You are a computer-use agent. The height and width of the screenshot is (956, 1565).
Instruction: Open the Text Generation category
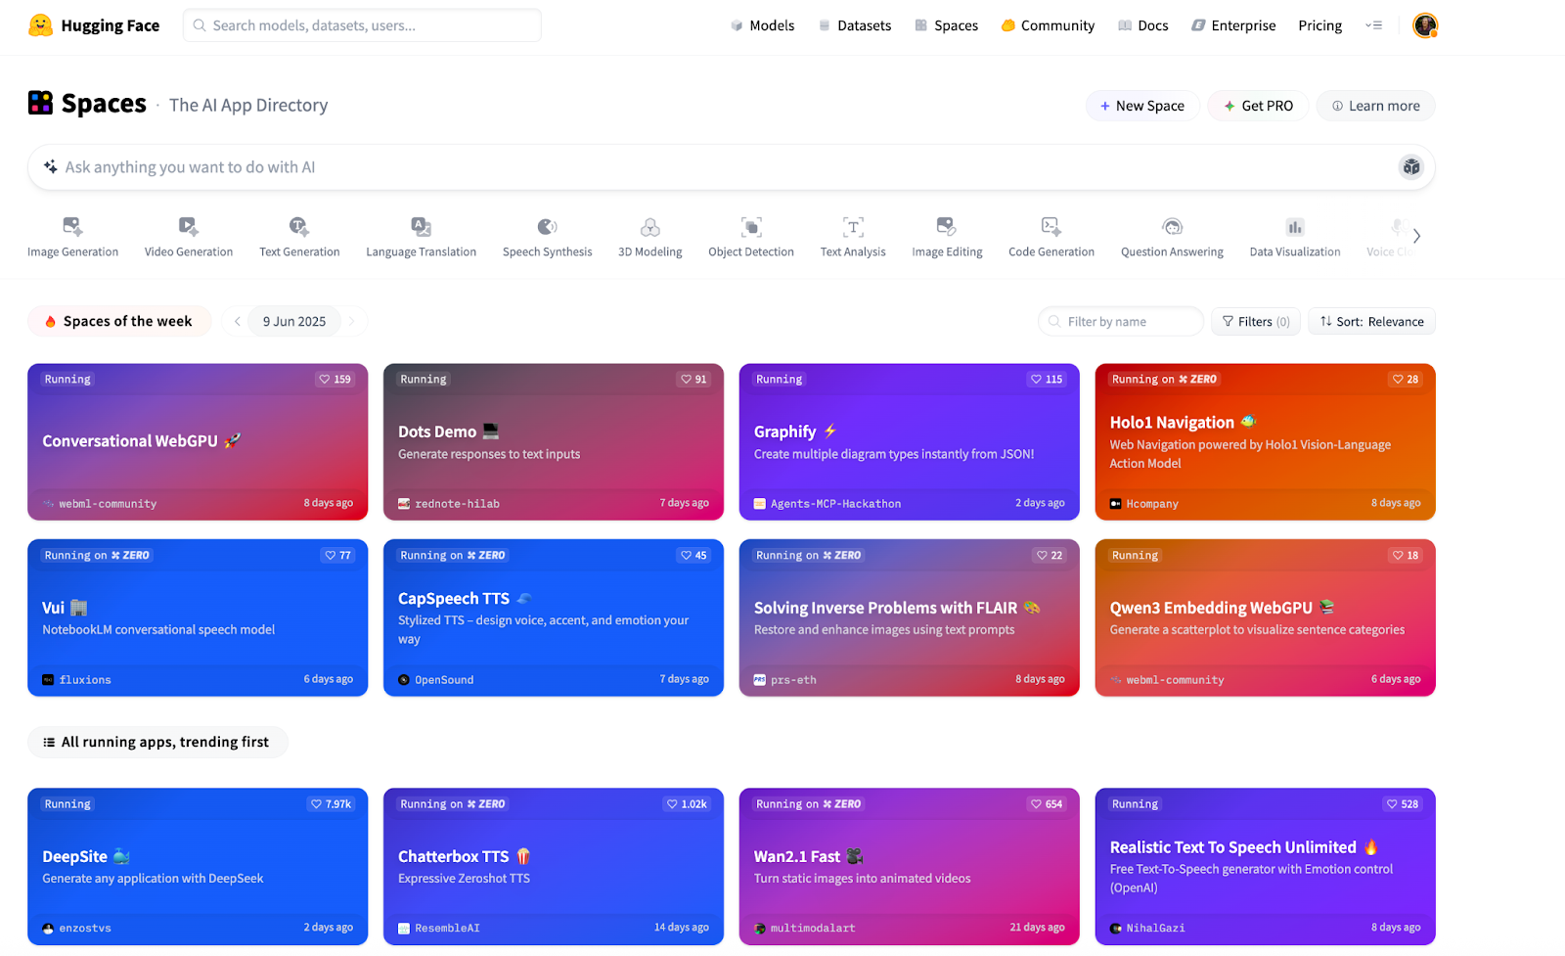(298, 226)
